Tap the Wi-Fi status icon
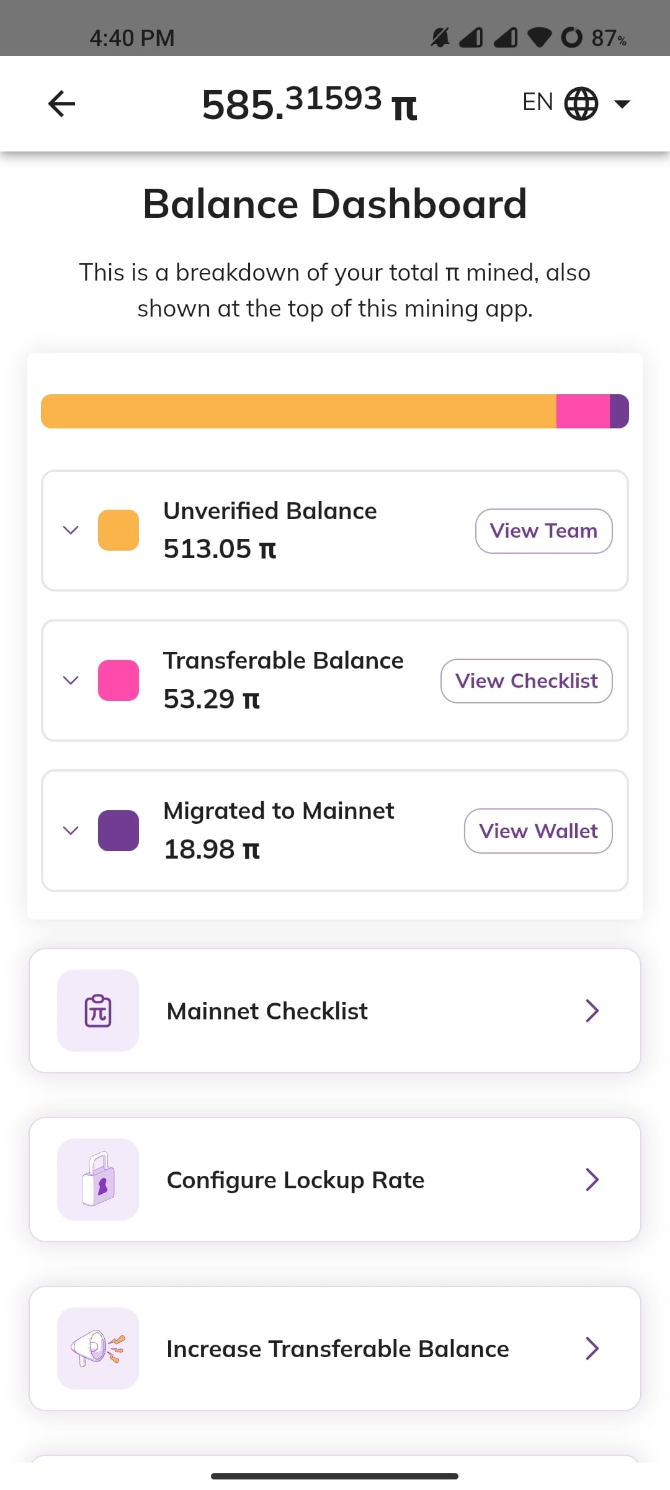This screenshot has height=1490, width=670. tap(539, 37)
